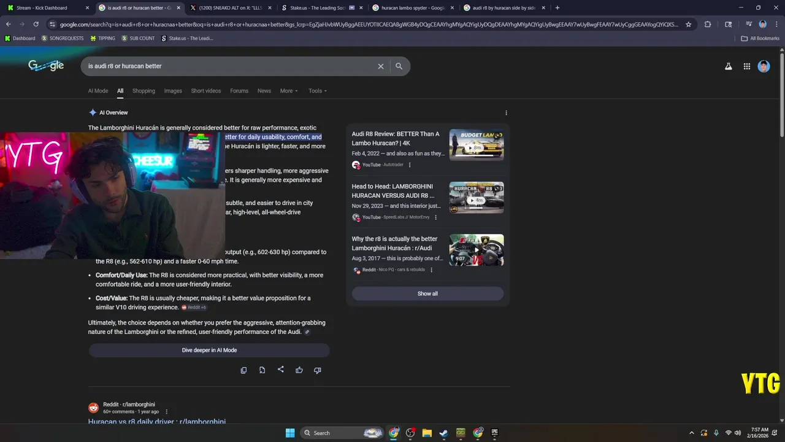Viewport: 785px width, 442px height.
Task: Share the AI Overview answer
Action: click(280, 370)
